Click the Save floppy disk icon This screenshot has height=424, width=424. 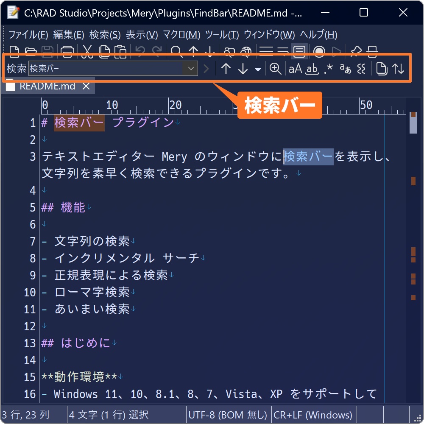(x=47, y=51)
